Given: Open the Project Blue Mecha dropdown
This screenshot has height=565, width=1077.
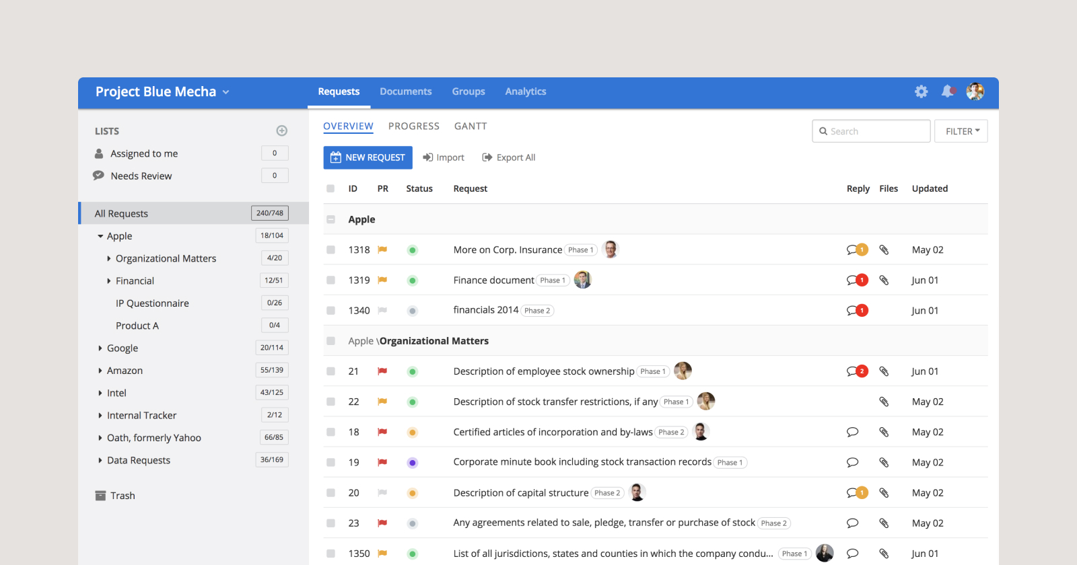Looking at the screenshot, I should [162, 91].
